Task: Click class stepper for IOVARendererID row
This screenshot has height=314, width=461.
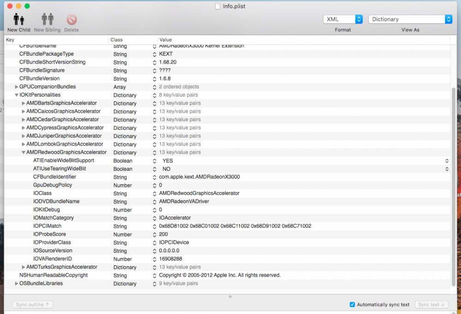Action: 154,259
